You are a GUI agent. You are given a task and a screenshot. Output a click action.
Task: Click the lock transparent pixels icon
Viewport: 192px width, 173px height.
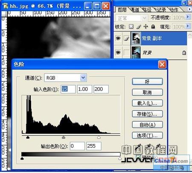coord(131,26)
